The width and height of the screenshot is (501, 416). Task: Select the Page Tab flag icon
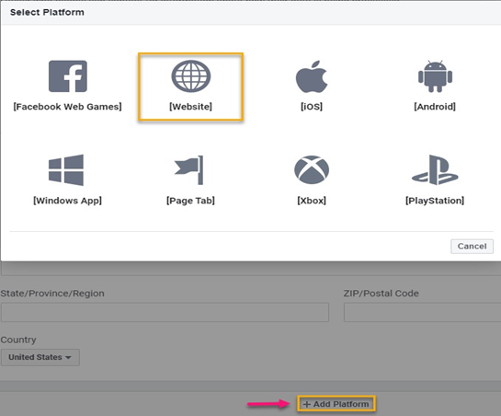[188, 170]
